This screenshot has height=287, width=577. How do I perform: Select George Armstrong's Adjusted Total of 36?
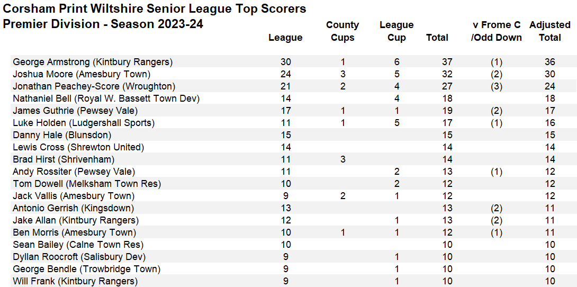[x=549, y=62]
